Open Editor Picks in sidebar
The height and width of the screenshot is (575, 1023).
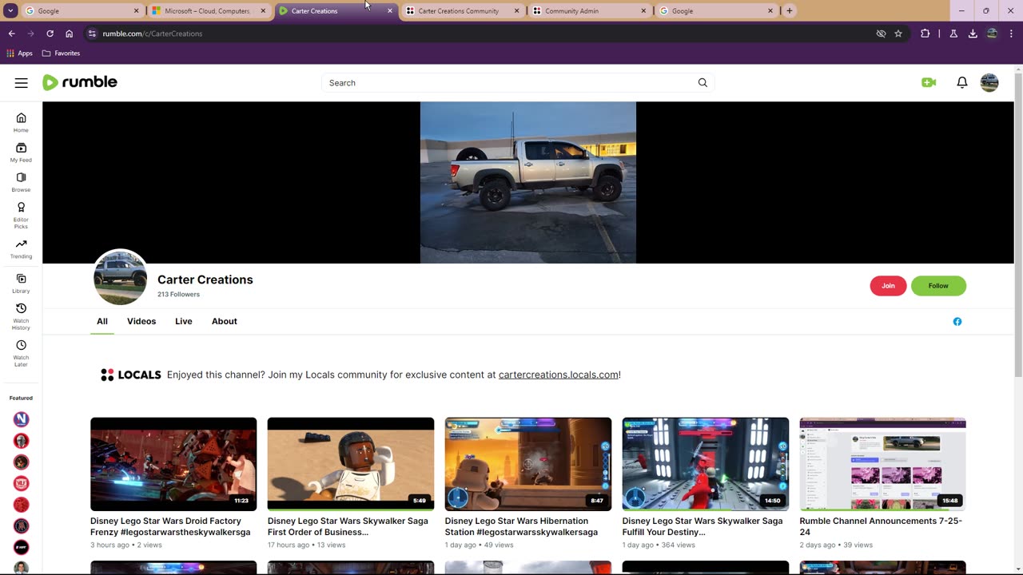tap(21, 216)
